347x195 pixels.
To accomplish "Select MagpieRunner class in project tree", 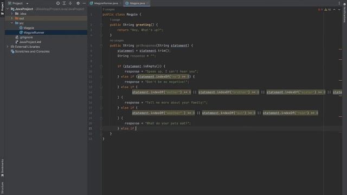I will [46, 32].
